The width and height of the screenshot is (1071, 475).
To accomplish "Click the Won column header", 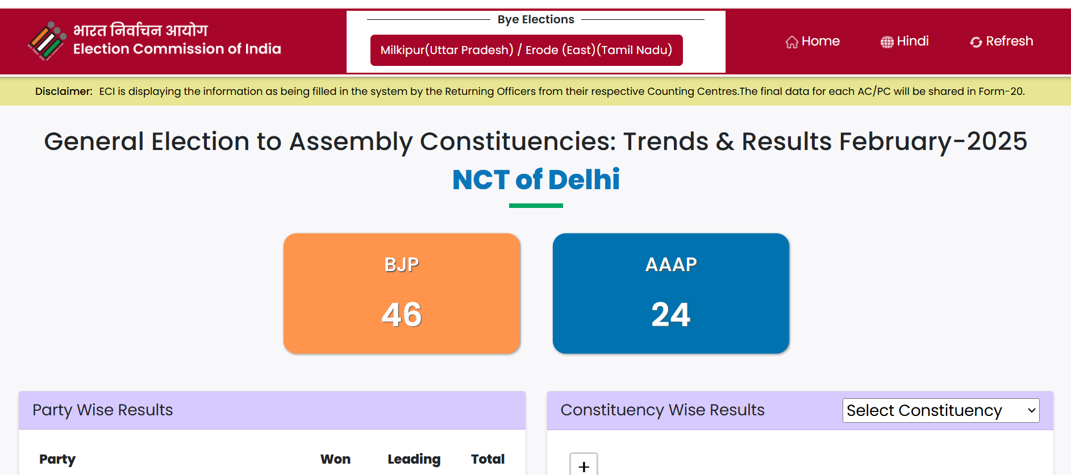I will coord(335,459).
